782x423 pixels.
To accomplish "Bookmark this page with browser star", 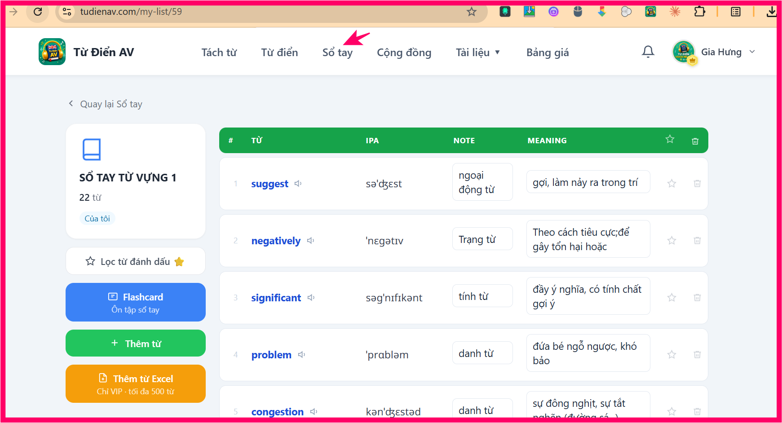I will click(471, 12).
